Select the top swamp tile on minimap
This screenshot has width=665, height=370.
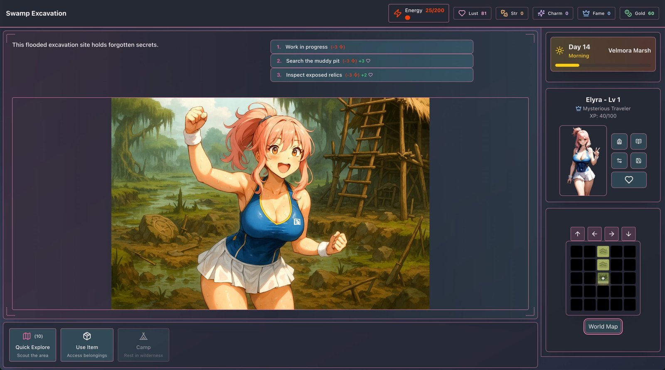pos(603,251)
